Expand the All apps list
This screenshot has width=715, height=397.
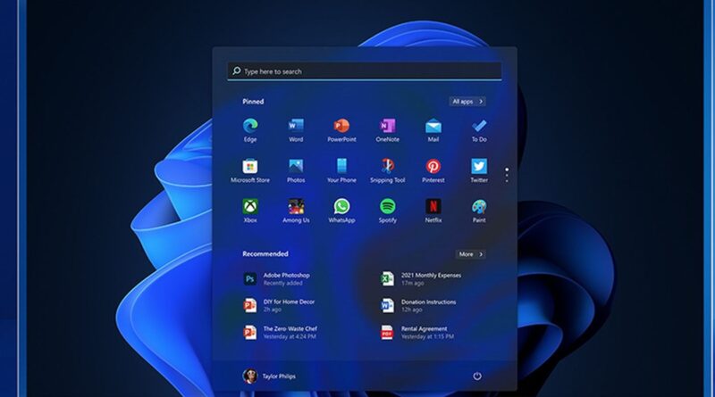(467, 102)
